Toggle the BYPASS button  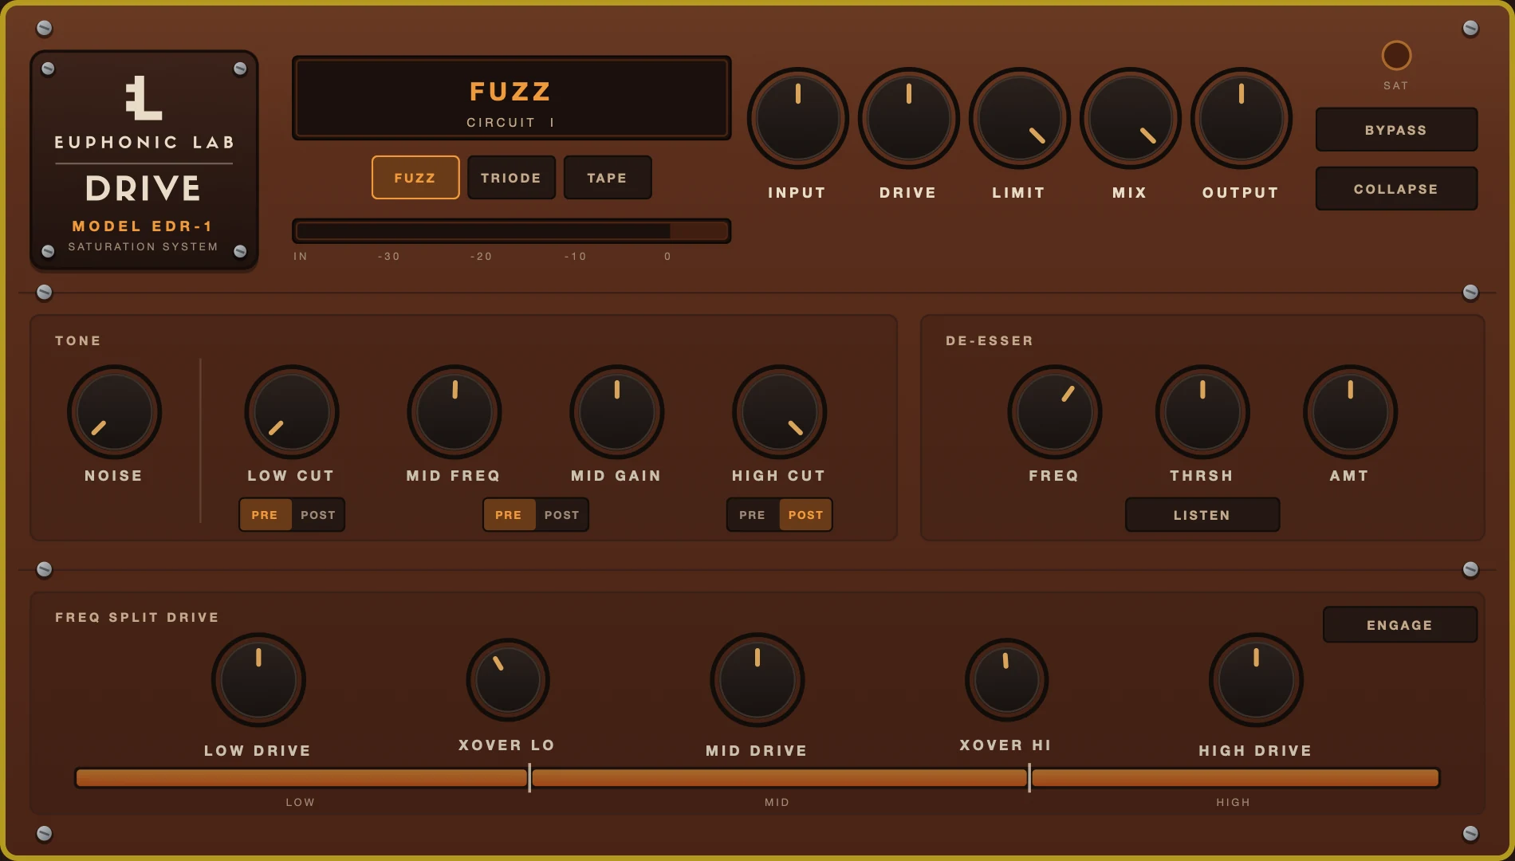tap(1396, 130)
